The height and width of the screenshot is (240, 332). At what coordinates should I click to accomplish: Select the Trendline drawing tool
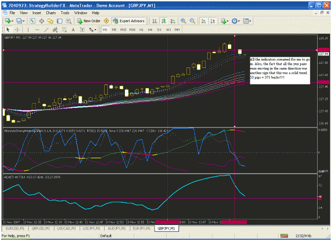coord(46,30)
